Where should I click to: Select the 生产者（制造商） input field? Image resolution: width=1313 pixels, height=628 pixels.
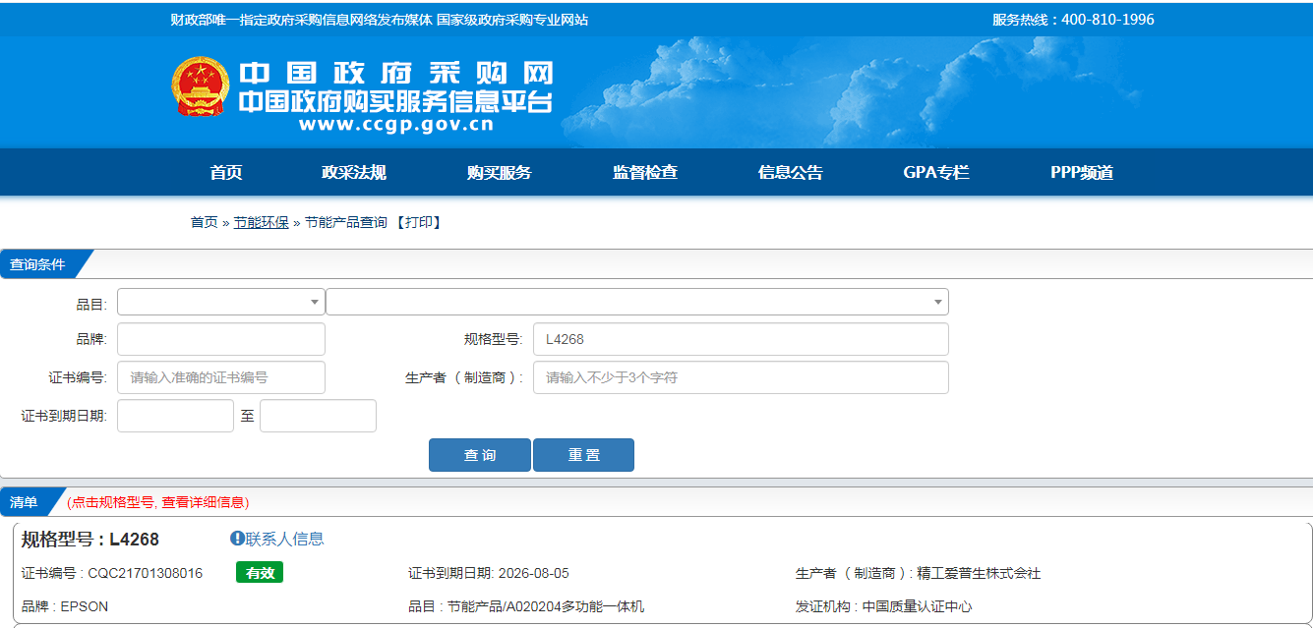point(740,377)
